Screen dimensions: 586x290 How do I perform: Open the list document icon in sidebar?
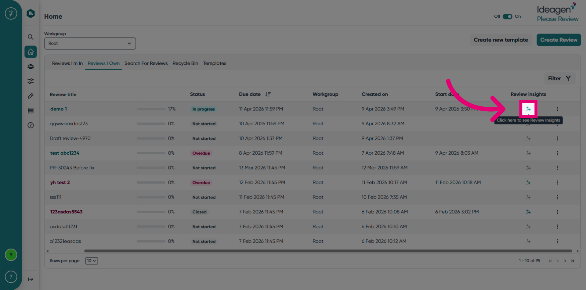[31, 110]
